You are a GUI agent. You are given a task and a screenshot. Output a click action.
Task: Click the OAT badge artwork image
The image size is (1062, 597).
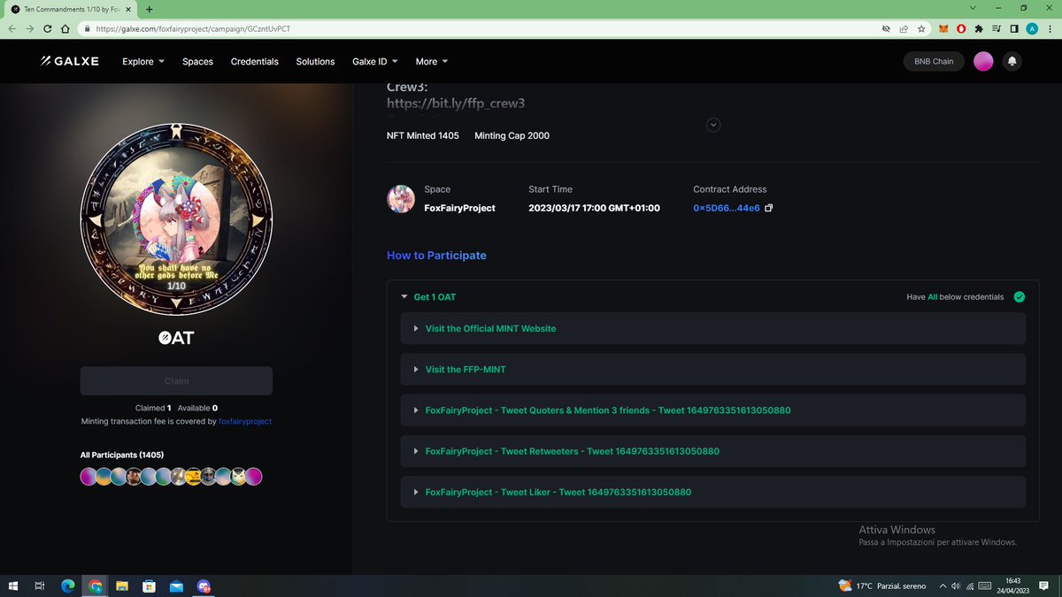[176, 218]
